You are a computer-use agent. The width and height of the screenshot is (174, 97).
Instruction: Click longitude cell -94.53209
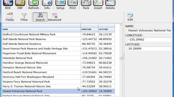pyautogui.click(x=89, y=86)
